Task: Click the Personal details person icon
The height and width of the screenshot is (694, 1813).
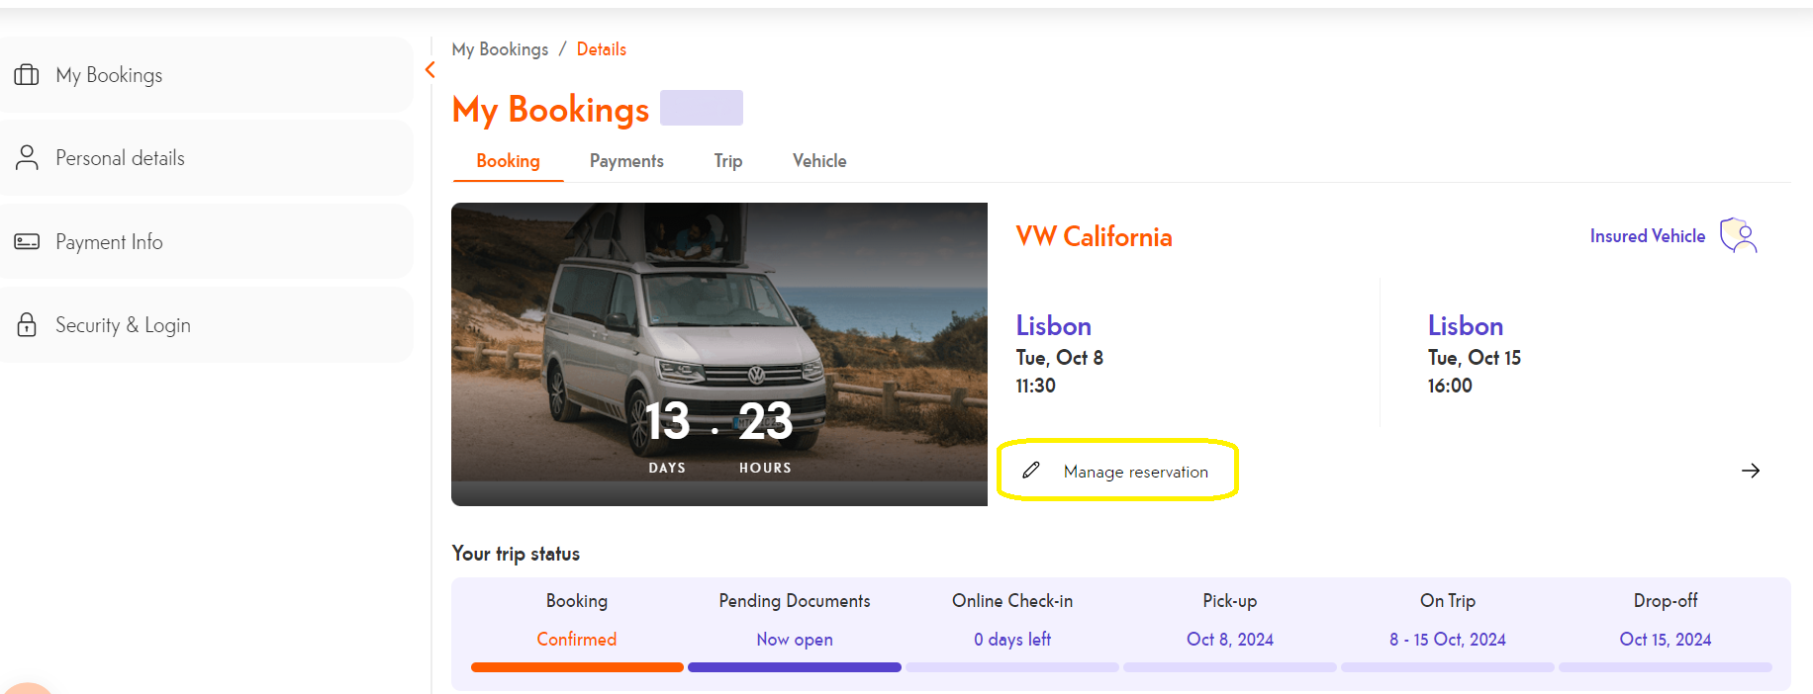Action: [x=27, y=158]
